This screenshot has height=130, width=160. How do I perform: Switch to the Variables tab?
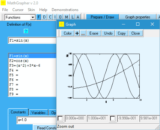coord(38,113)
